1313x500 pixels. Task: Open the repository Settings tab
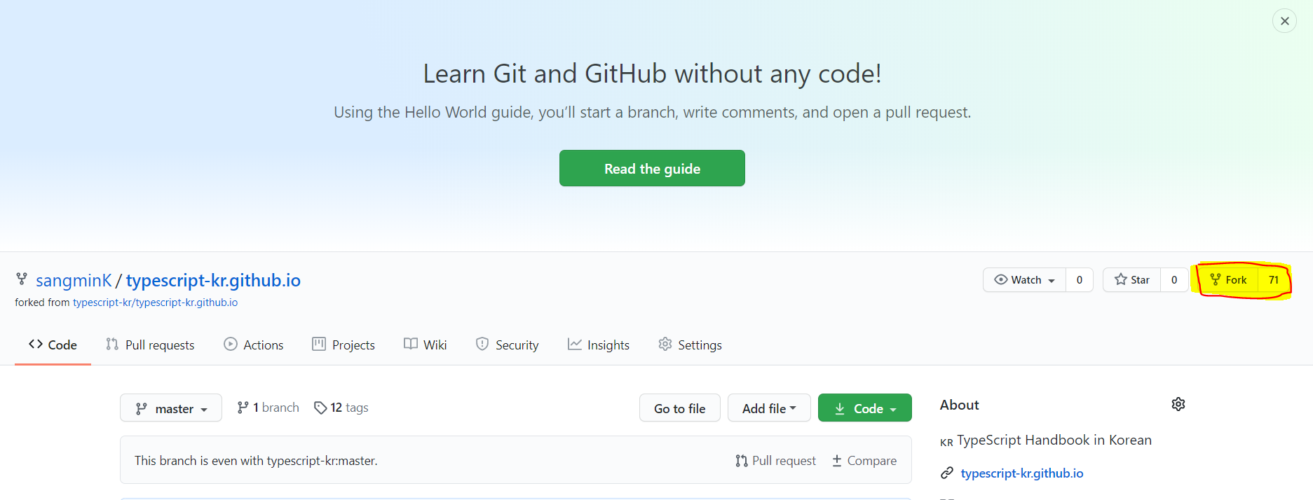pos(690,345)
